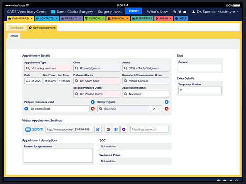Focus the Meeting password field
The image size is (246, 184).
point(149,129)
